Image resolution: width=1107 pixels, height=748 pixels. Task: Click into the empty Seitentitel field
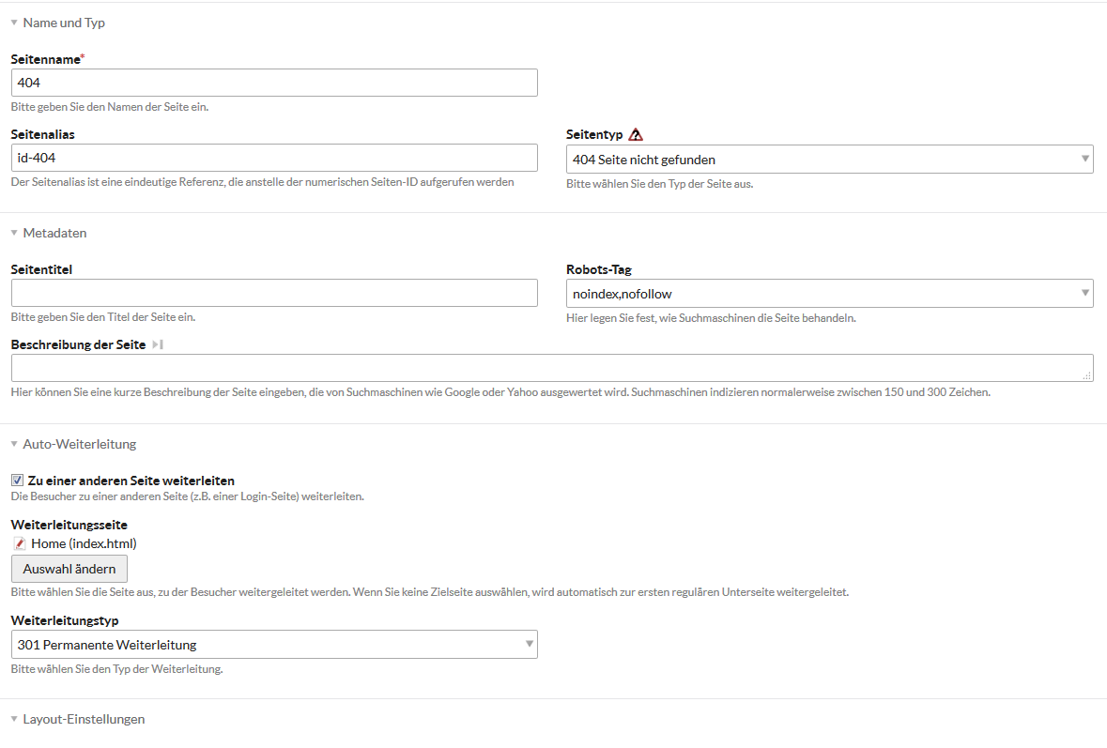pos(274,293)
